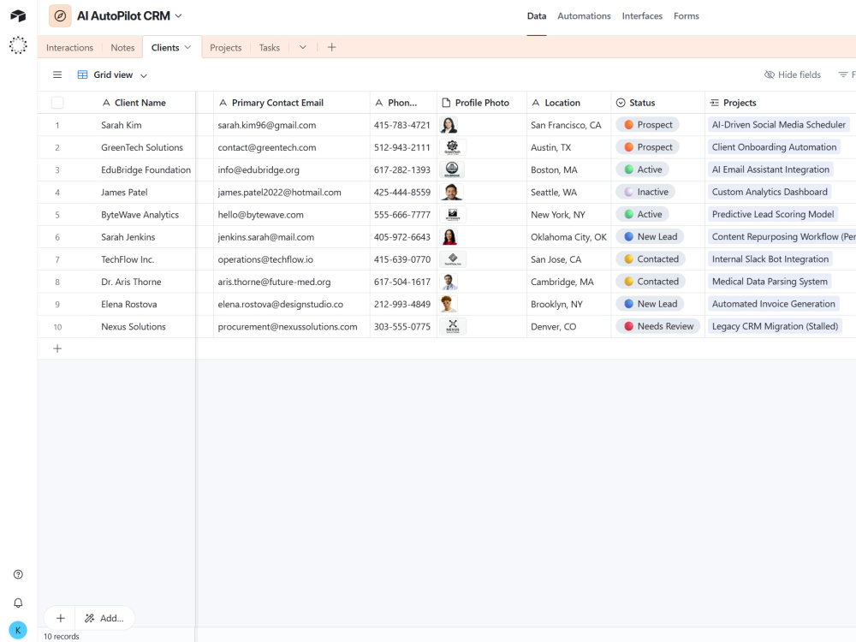Open Sarah Jenkins' profile photo thumbnail
Screen dimensions: 856x642
tap(449, 237)
